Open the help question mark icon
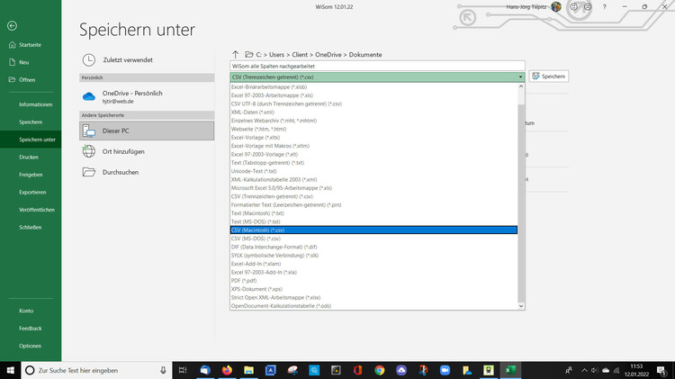Image resolution: width=675 pixels, height=379 pixels. (x=605, y=7)
